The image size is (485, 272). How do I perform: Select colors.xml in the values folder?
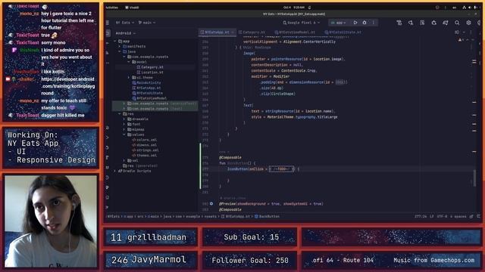tap(145, 140)
